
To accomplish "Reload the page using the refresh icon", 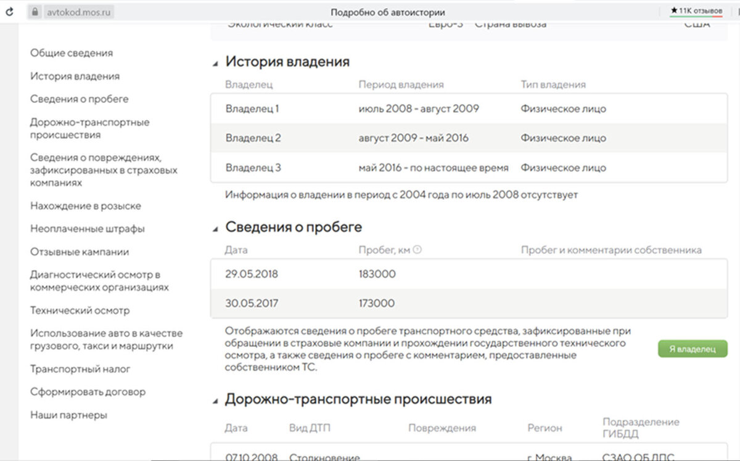I will click(x=9, y=10).
